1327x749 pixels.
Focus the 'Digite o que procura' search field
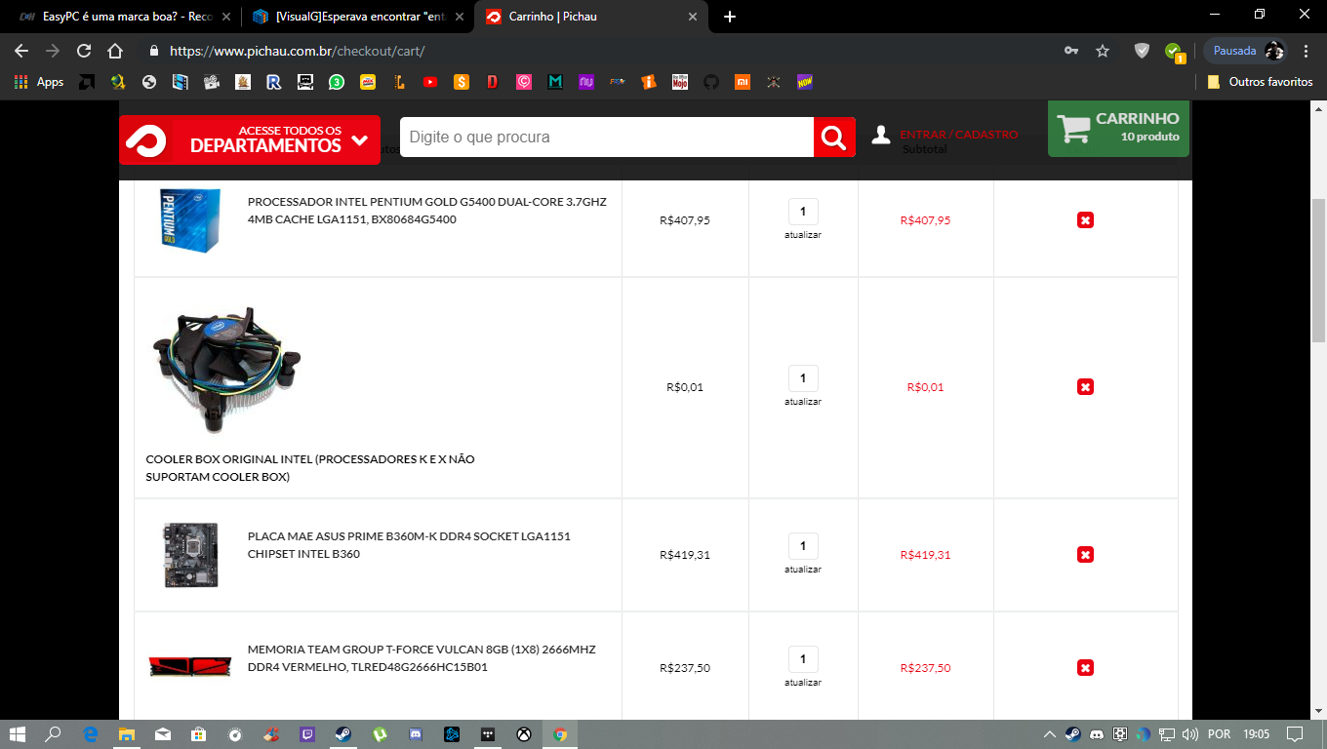(x=607, y=138)
